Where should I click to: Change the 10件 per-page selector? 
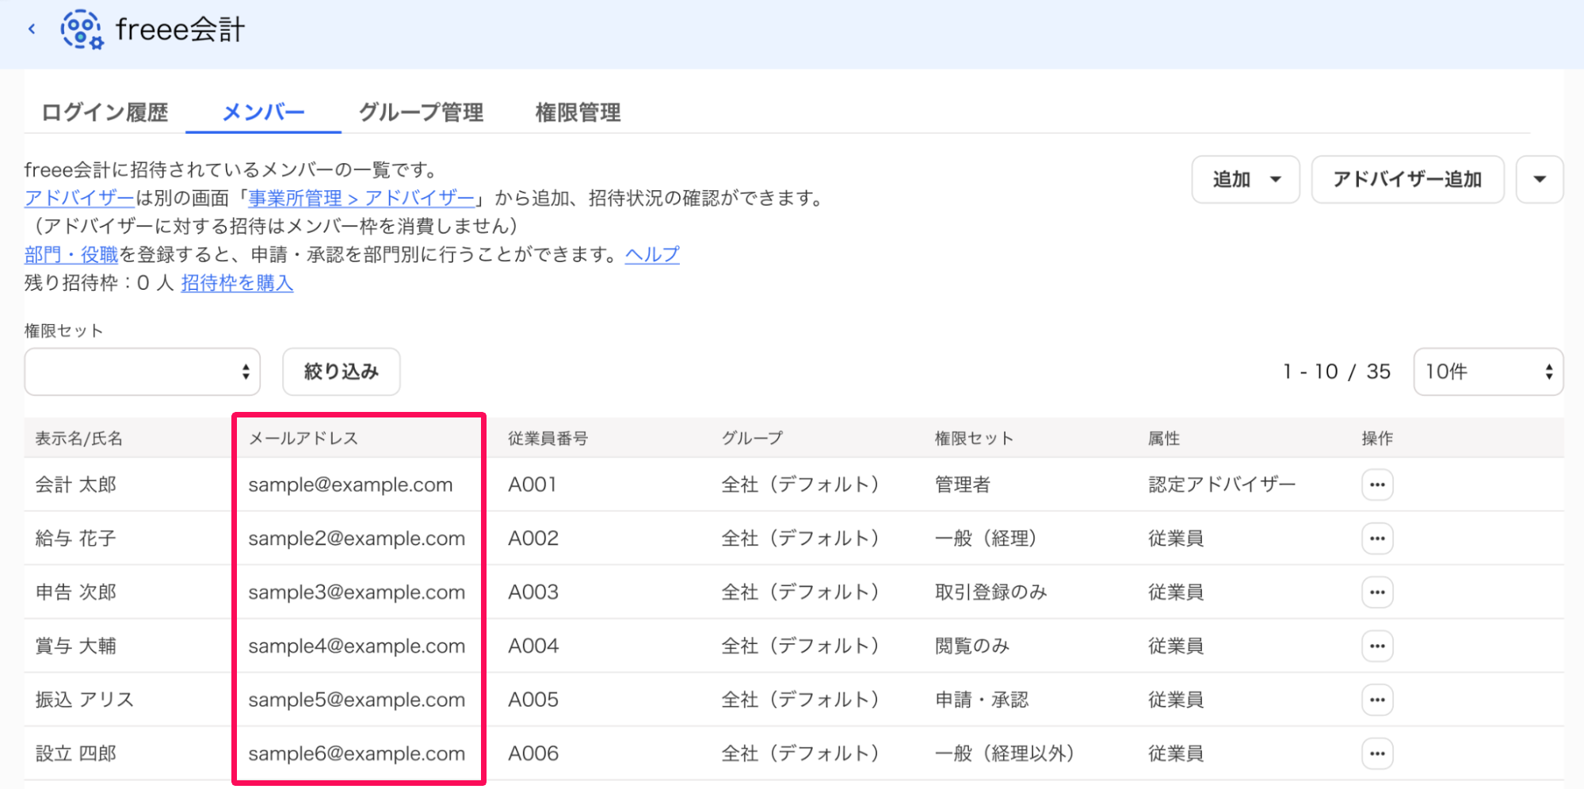[1488, 372]
